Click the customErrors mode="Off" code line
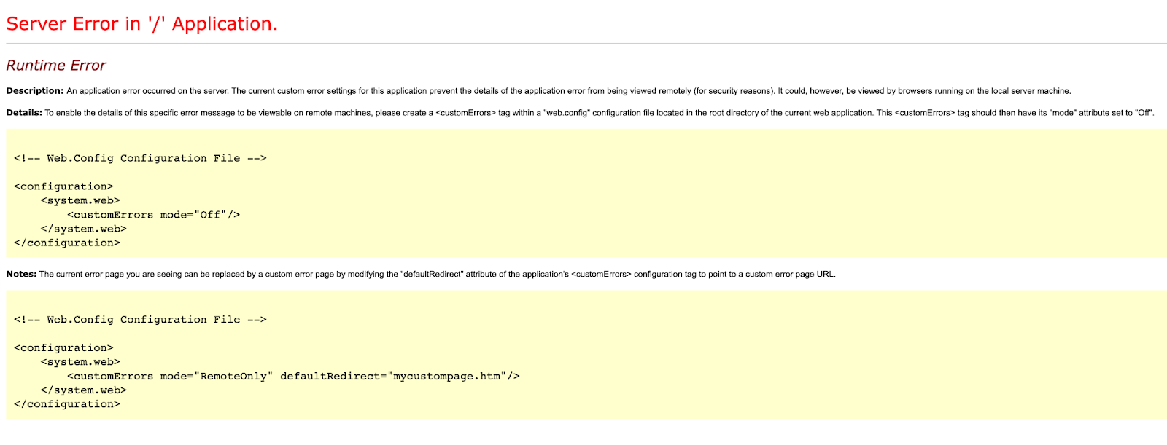The height and width of the screenshot is (445, 1167). 153,215
